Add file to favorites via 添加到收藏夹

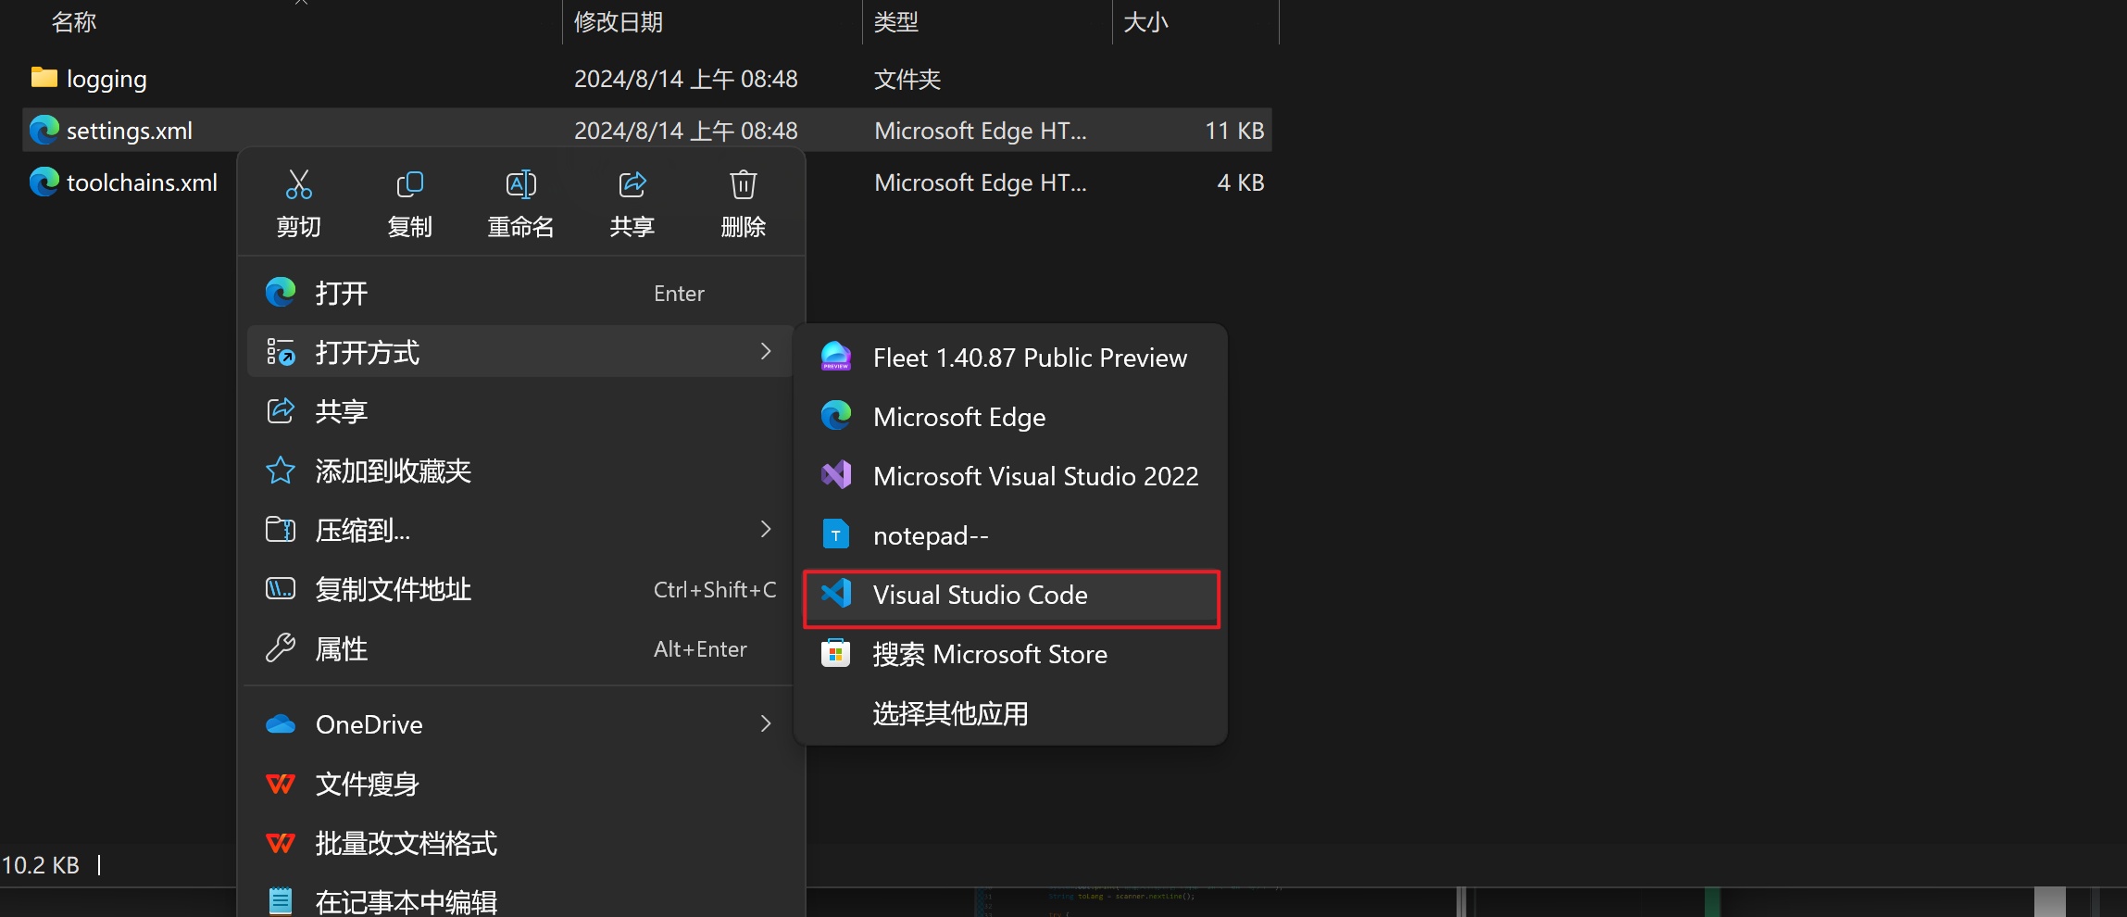[x=393, y=471]
